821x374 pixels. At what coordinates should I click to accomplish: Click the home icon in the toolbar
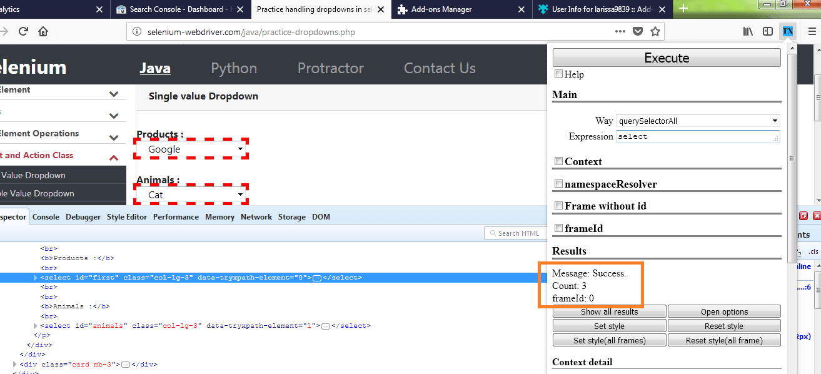(42, 31)
